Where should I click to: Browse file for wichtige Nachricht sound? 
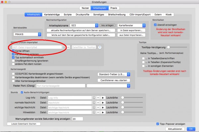pyautogui.click(x=94, y=107)
